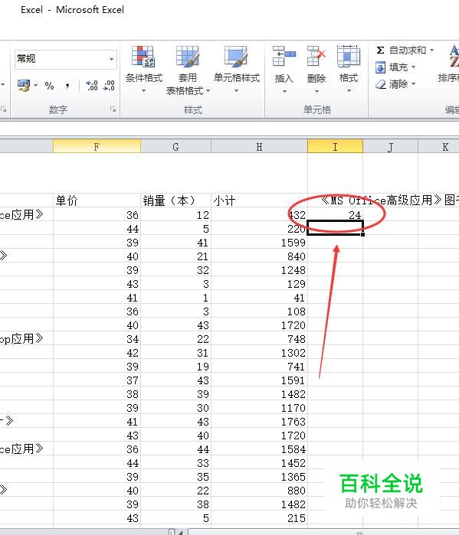This screenshot has height=535, width=459.
Task: Select column I header
Action: (x=335, y=147)
